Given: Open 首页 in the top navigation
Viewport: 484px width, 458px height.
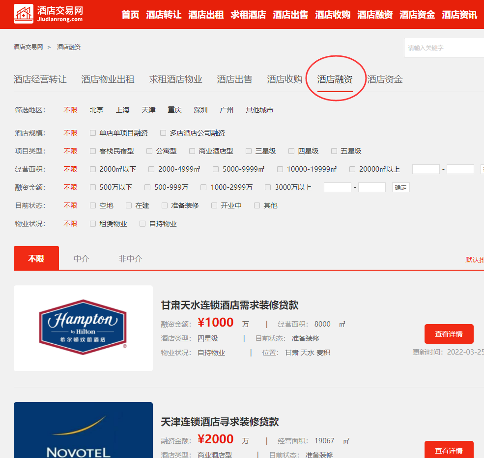Looking at the screenshot, I should point(130,15).
